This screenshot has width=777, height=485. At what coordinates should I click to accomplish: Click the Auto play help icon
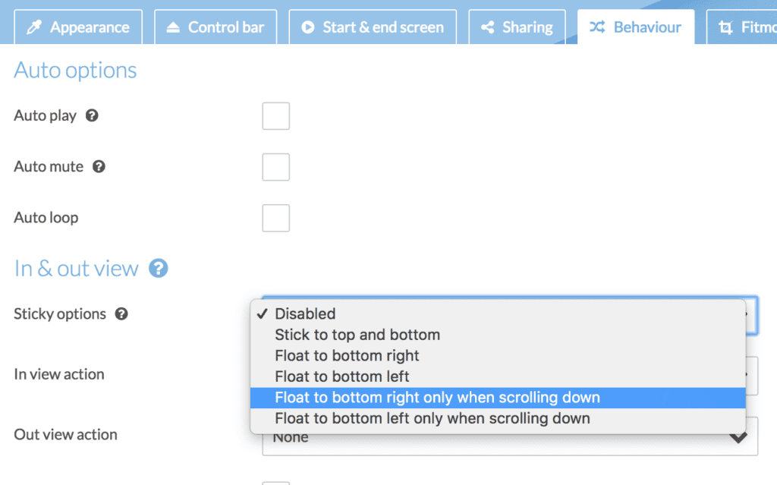92,116
